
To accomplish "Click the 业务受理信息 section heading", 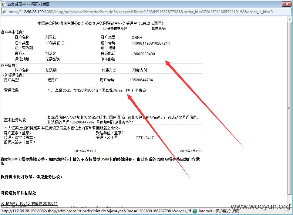I will coord(12,75).
